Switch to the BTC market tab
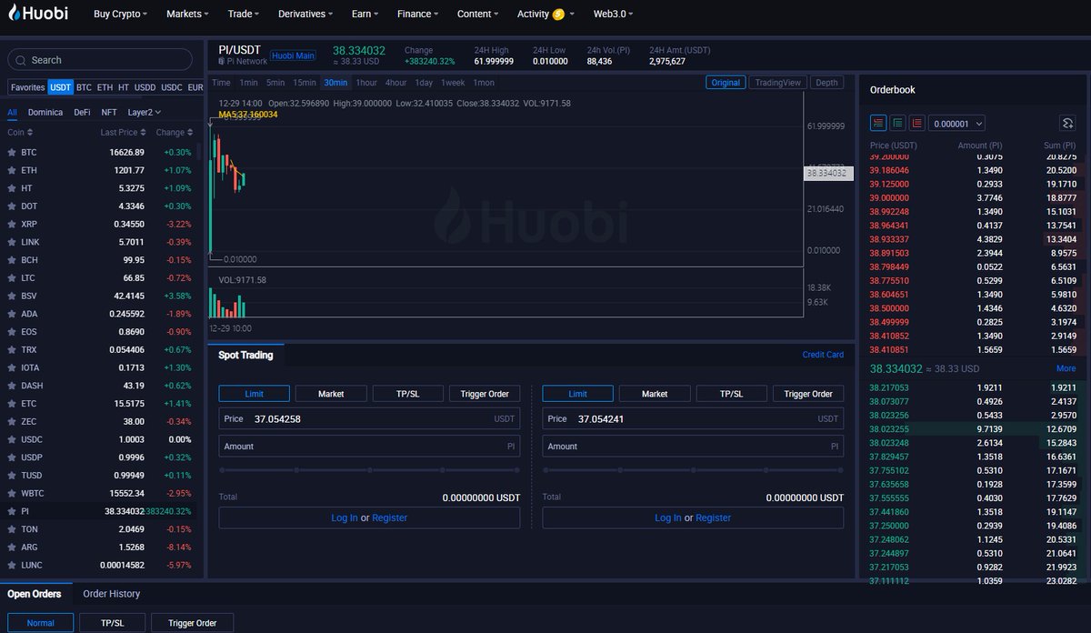Screen dimensions: 1091x633 pyautogui.click(x=84, y=87)
